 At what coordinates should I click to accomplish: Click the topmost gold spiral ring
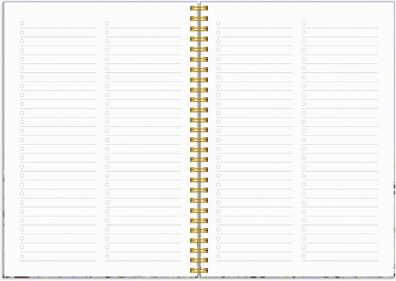click(199, 8)
